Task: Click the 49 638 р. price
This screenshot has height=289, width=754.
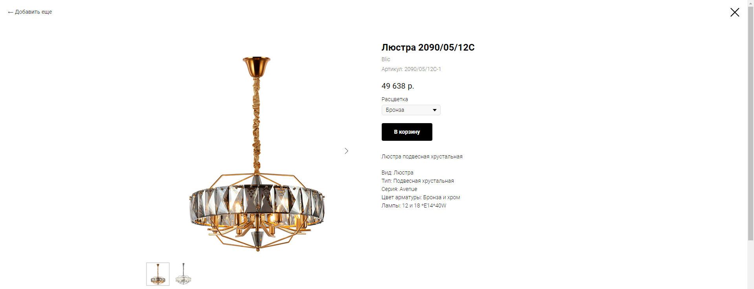Action: click(398, 86)
